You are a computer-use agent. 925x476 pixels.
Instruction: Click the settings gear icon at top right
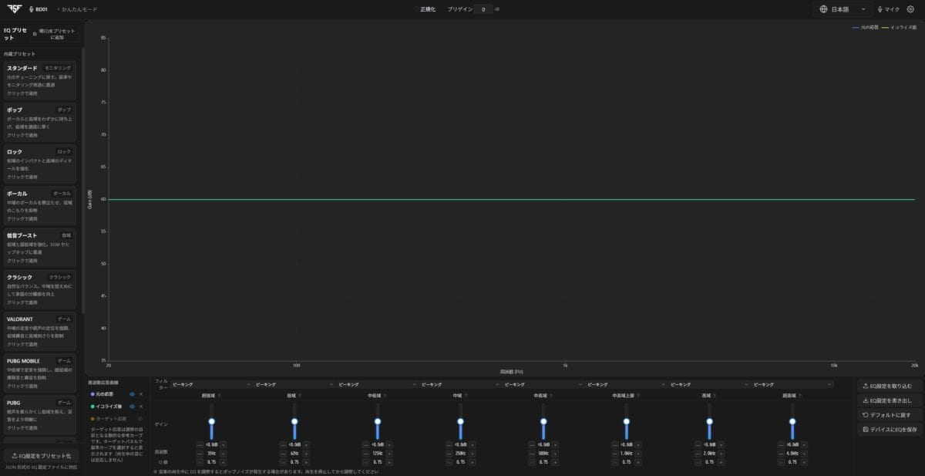[x=910, y=9]
